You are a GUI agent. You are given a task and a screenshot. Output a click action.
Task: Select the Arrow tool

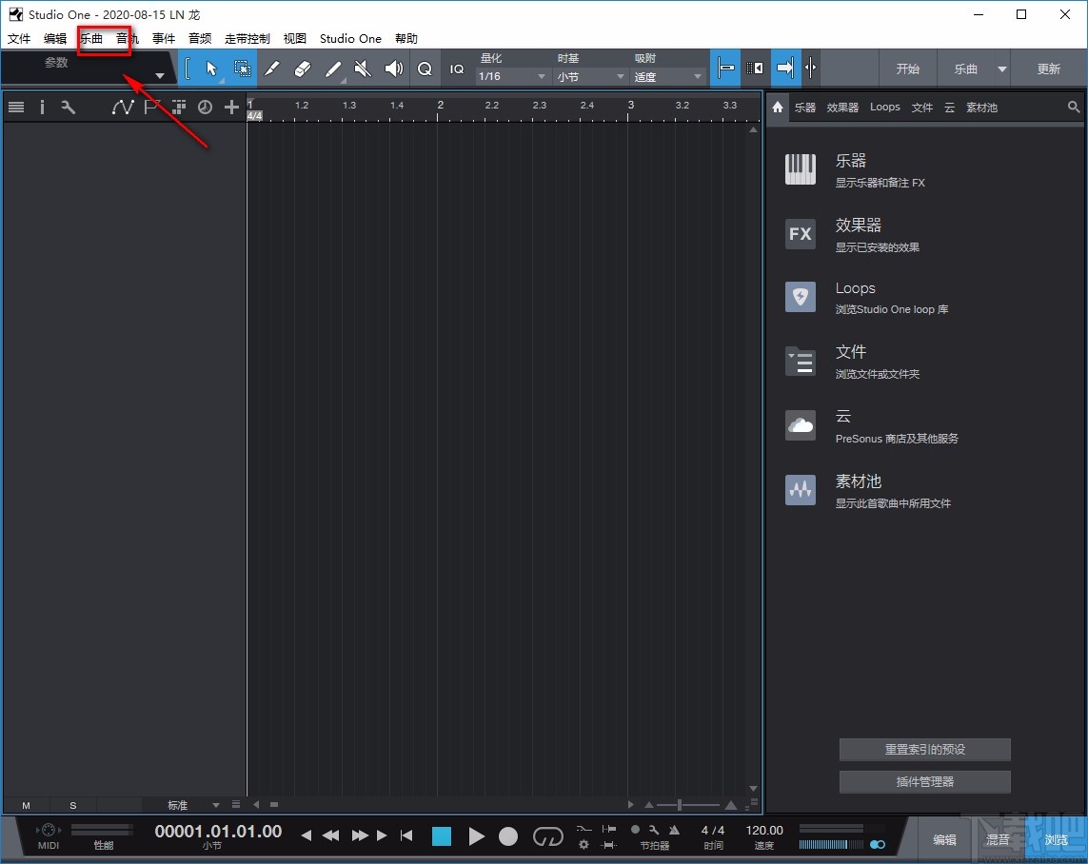click(211, 68)
